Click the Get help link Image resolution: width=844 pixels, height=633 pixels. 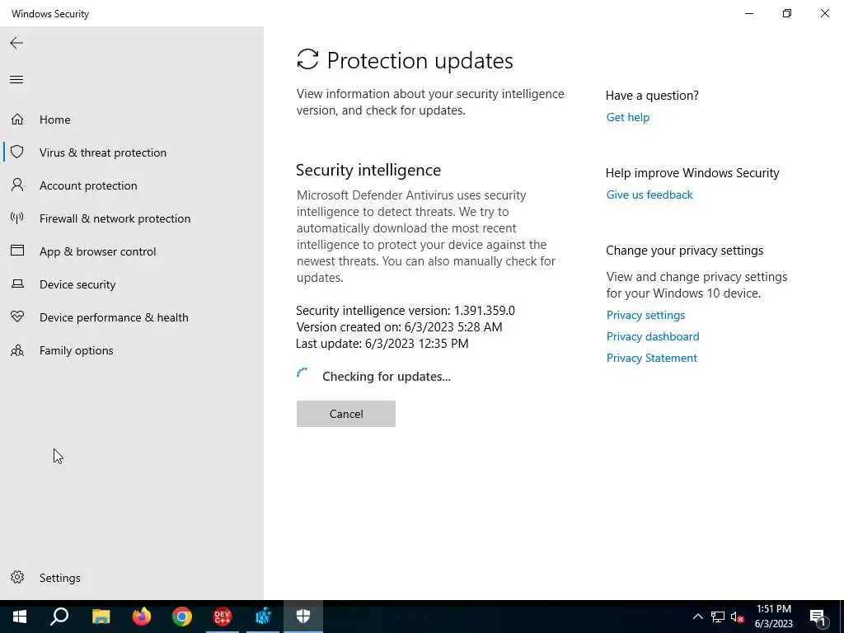(x=627, y=117)
